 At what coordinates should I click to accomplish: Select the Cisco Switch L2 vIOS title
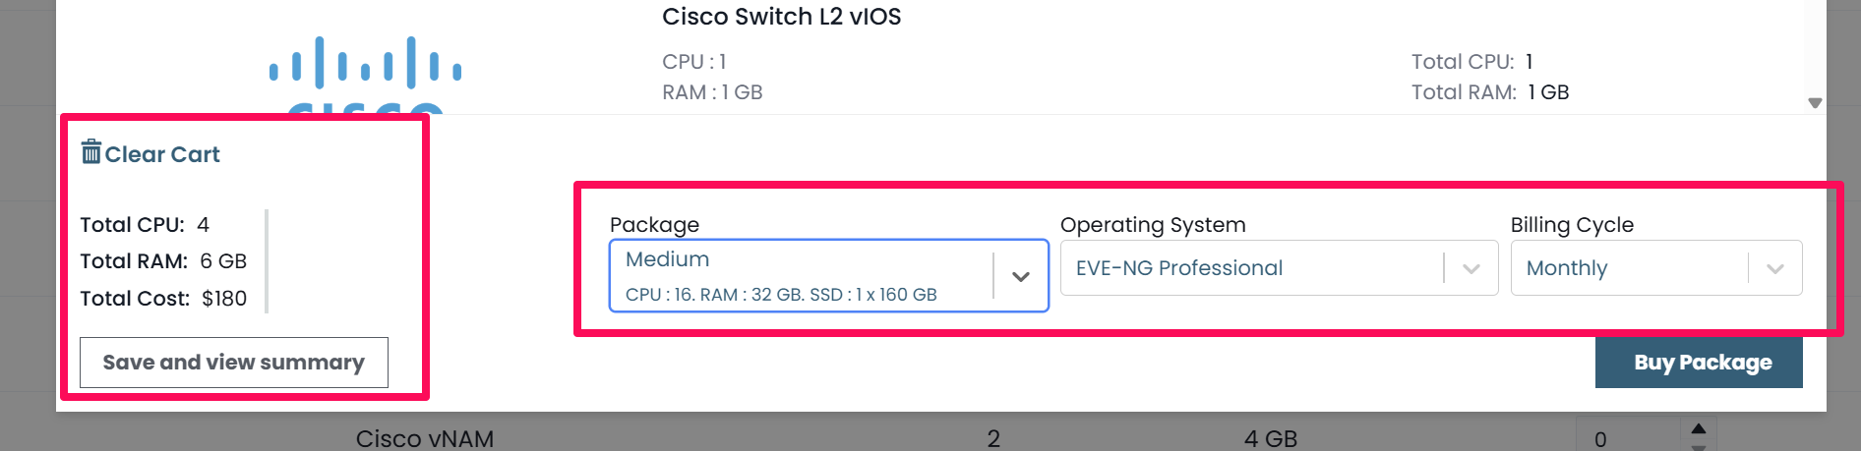[x=782, y=17]
